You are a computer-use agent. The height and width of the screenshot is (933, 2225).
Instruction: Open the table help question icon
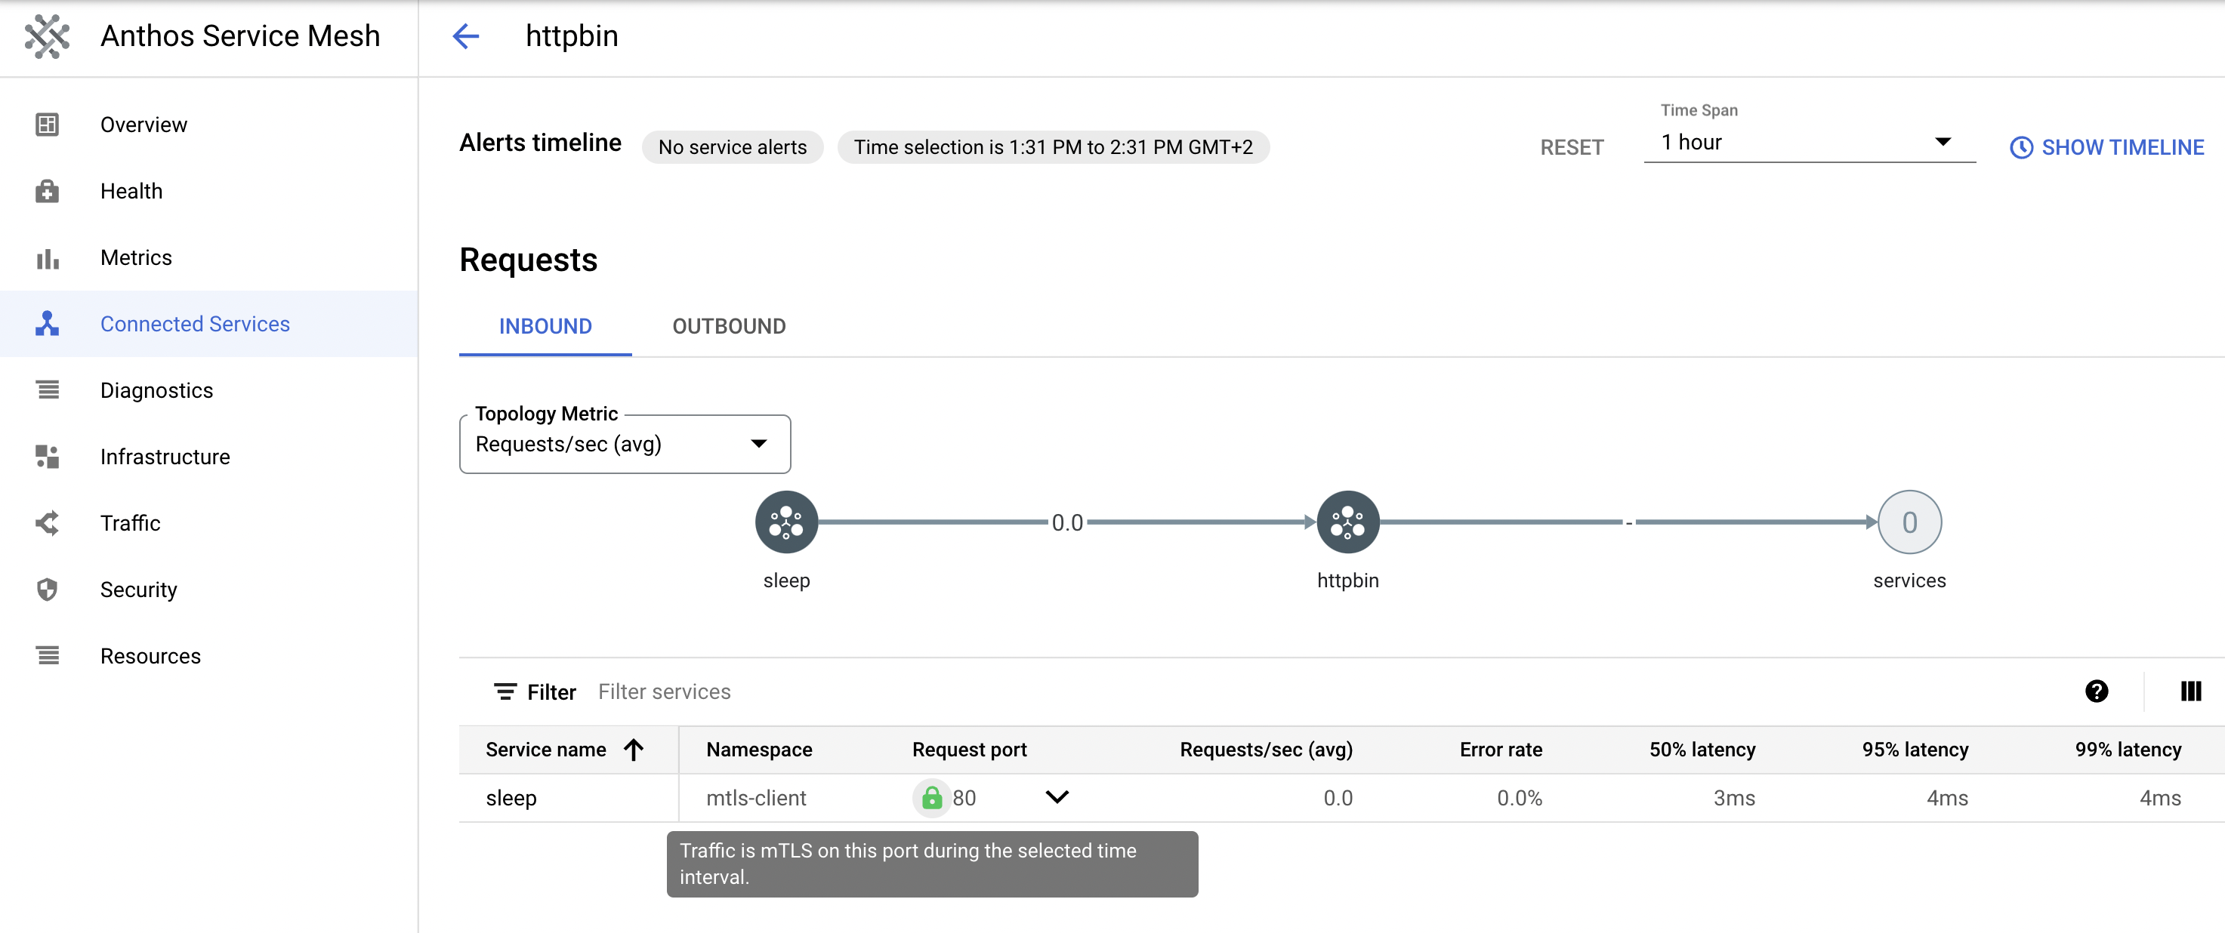coord(2097,691)
